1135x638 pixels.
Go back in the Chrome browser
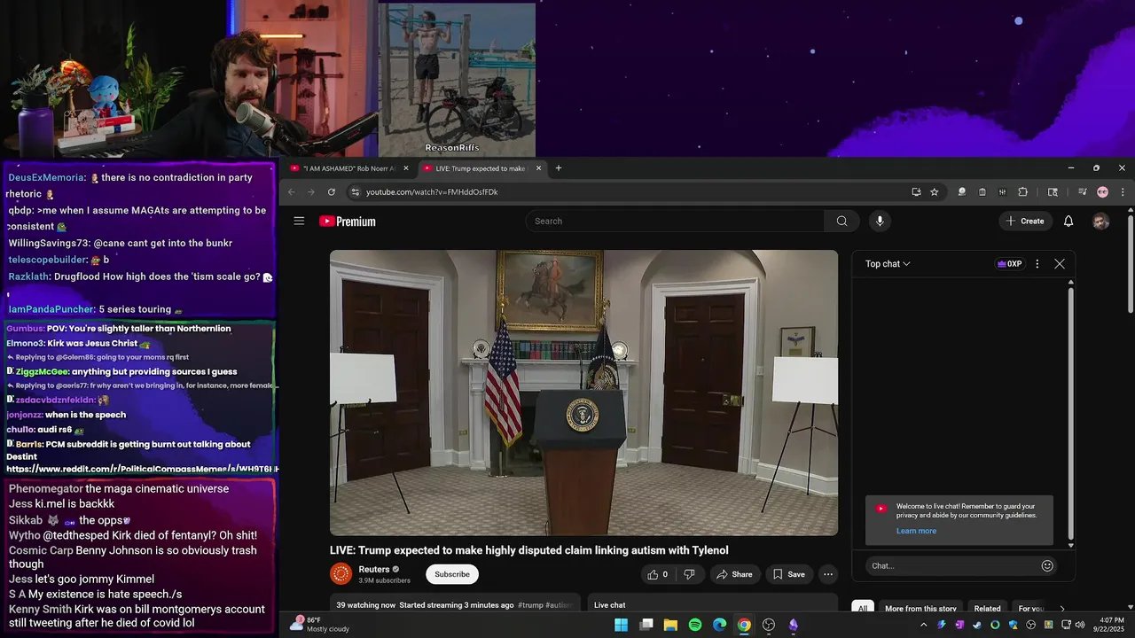[291, 191]
